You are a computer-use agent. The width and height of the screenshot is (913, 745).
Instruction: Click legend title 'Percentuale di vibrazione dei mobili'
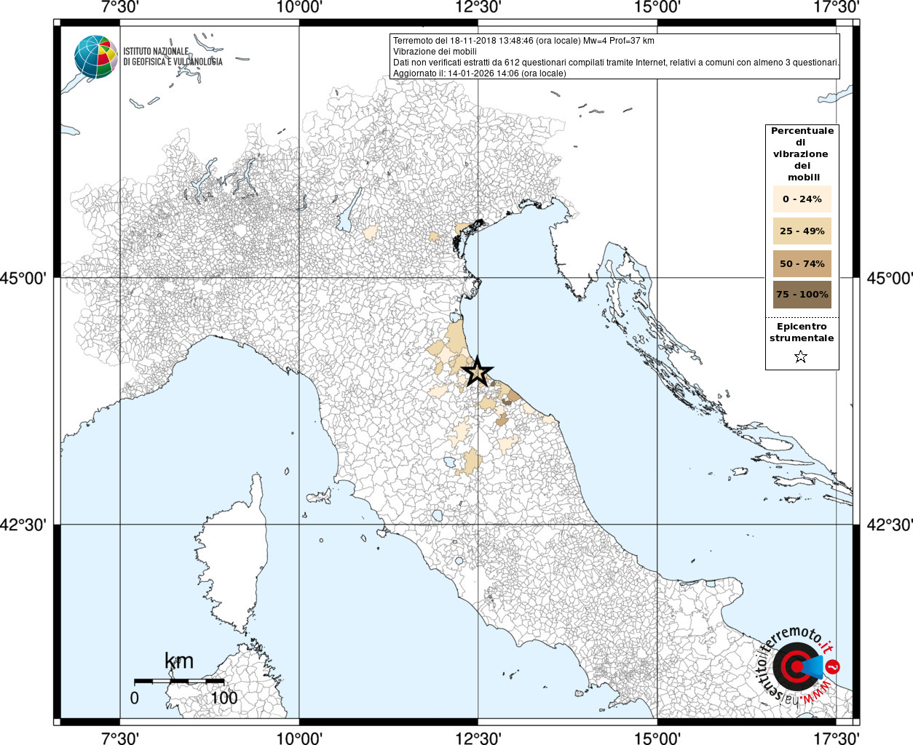[802, 154]
